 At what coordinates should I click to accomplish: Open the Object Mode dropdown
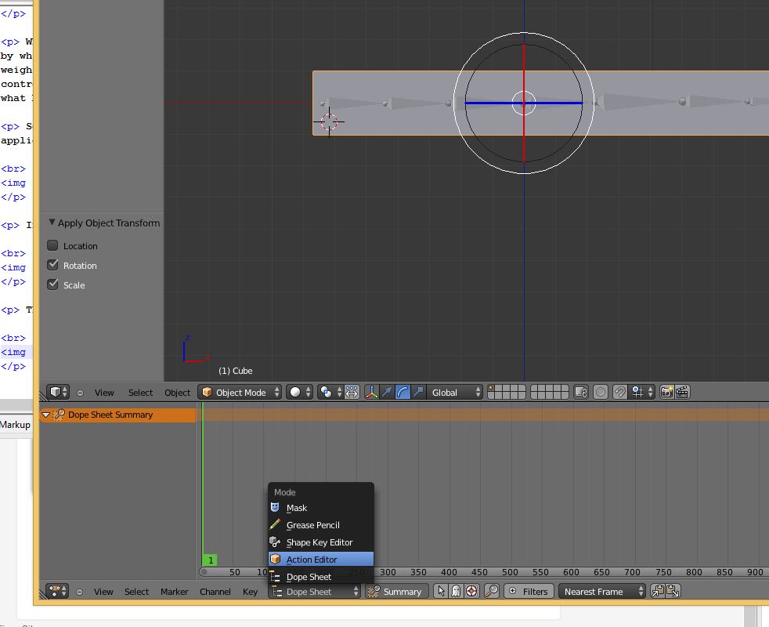coord(240,393)
